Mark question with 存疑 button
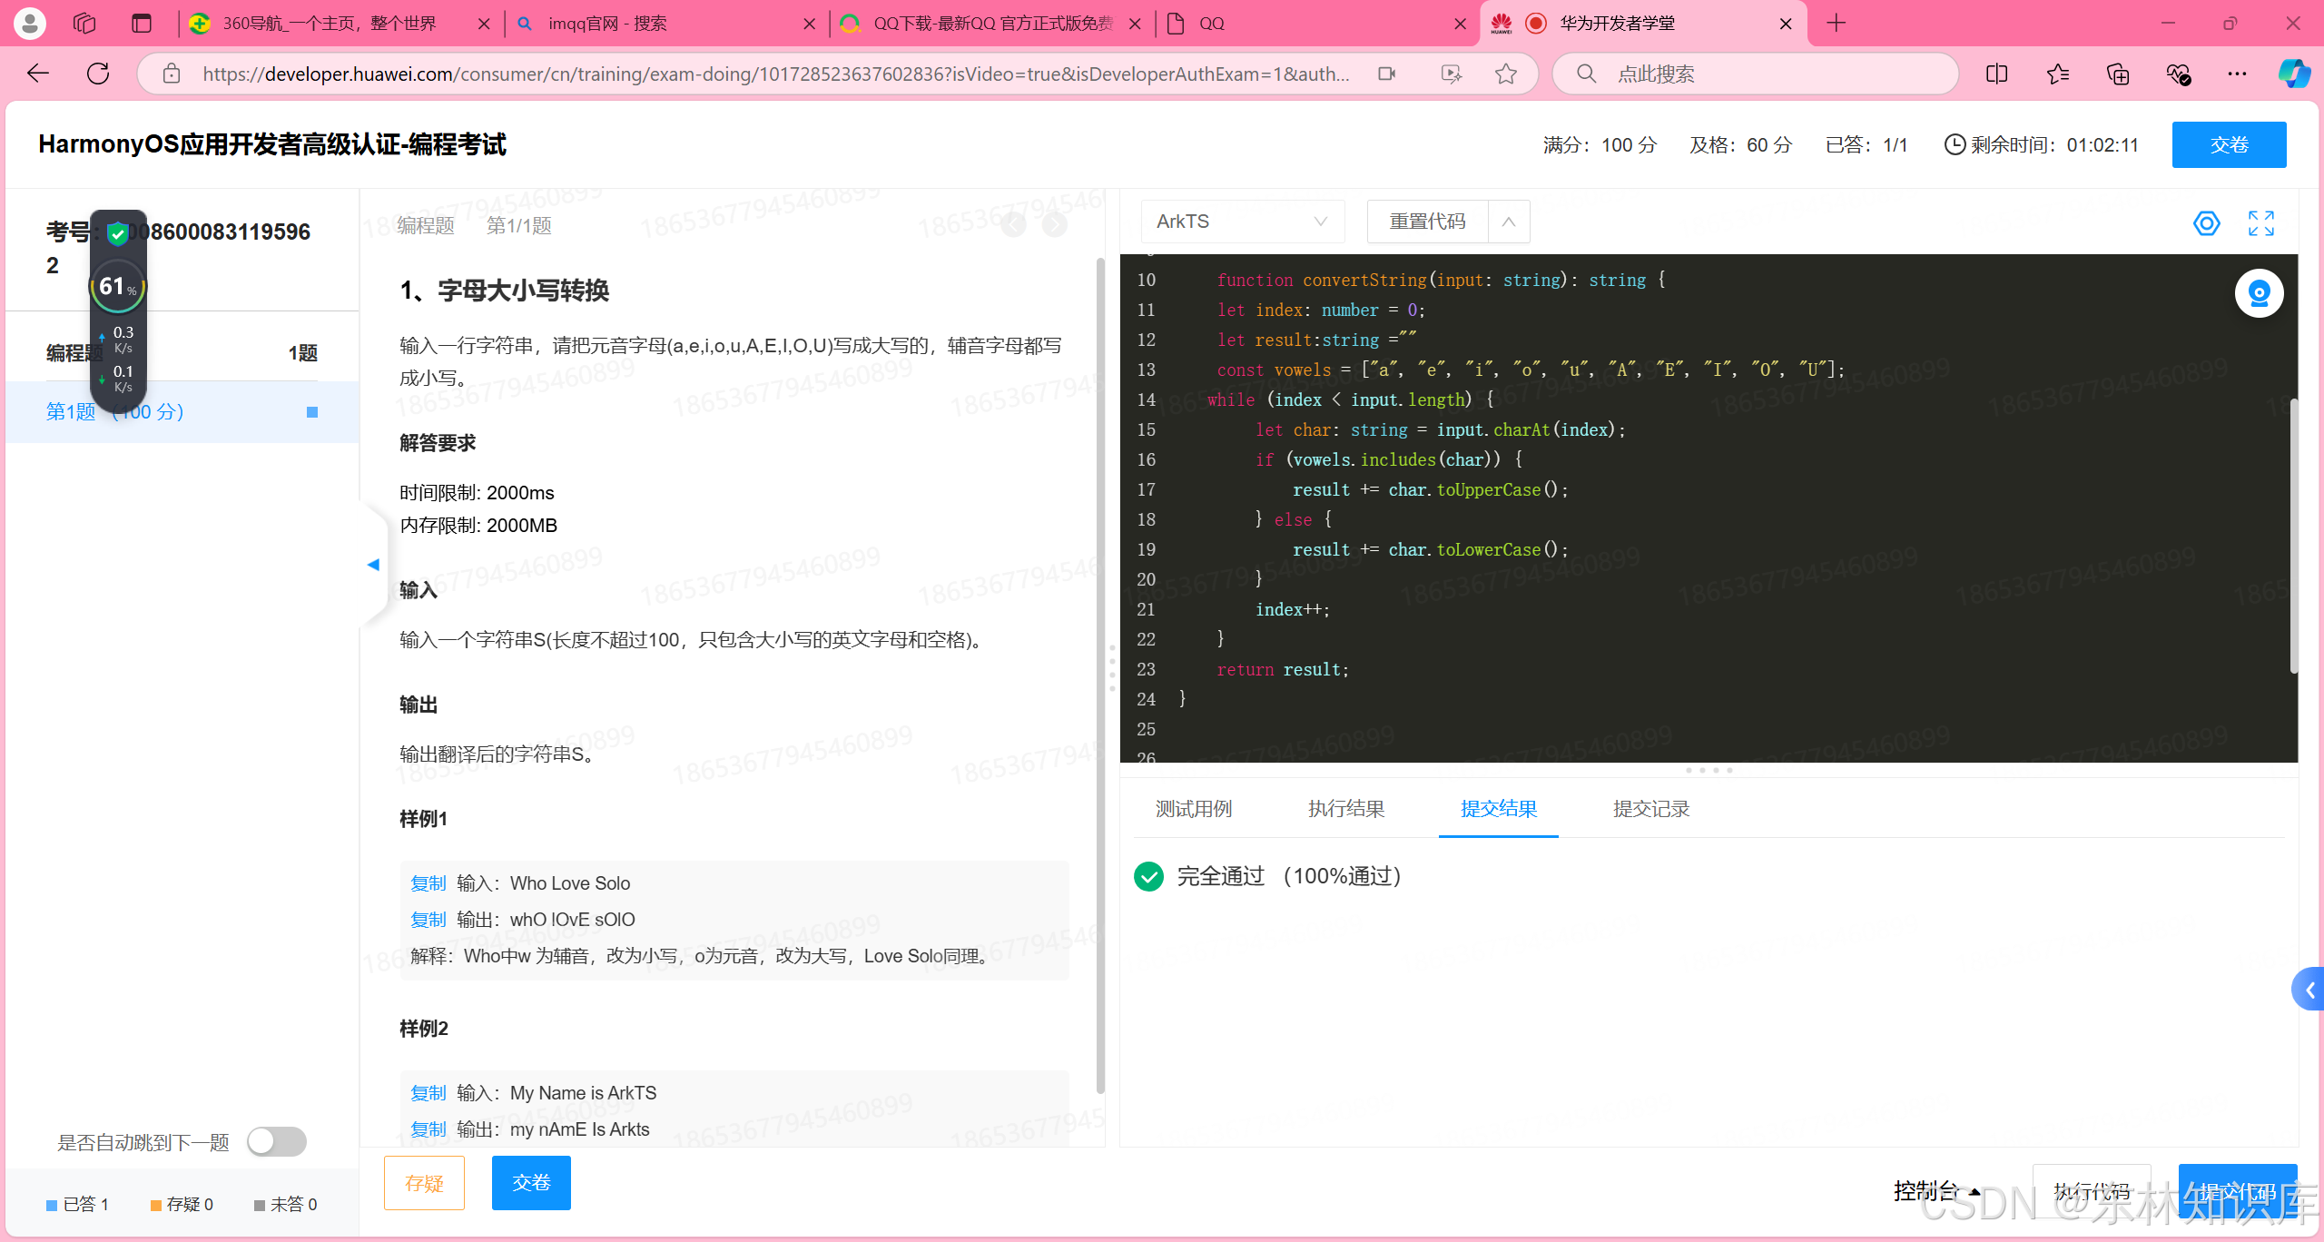Screen dimensions: 2324x1242 (424, 1183)
